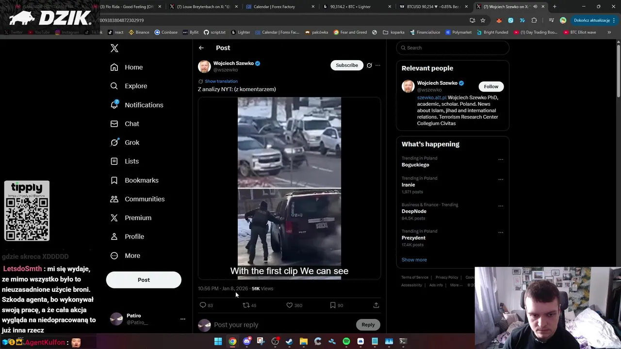The height and width of the screenshot is (349, 621).
Task: Bookmark the post with 90 saves
Action: [x=332, y=305]
